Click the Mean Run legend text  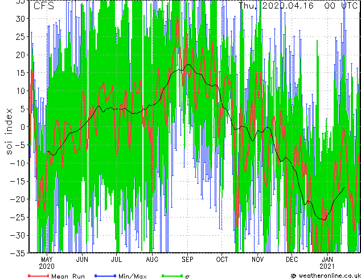(x=68, y=276)
